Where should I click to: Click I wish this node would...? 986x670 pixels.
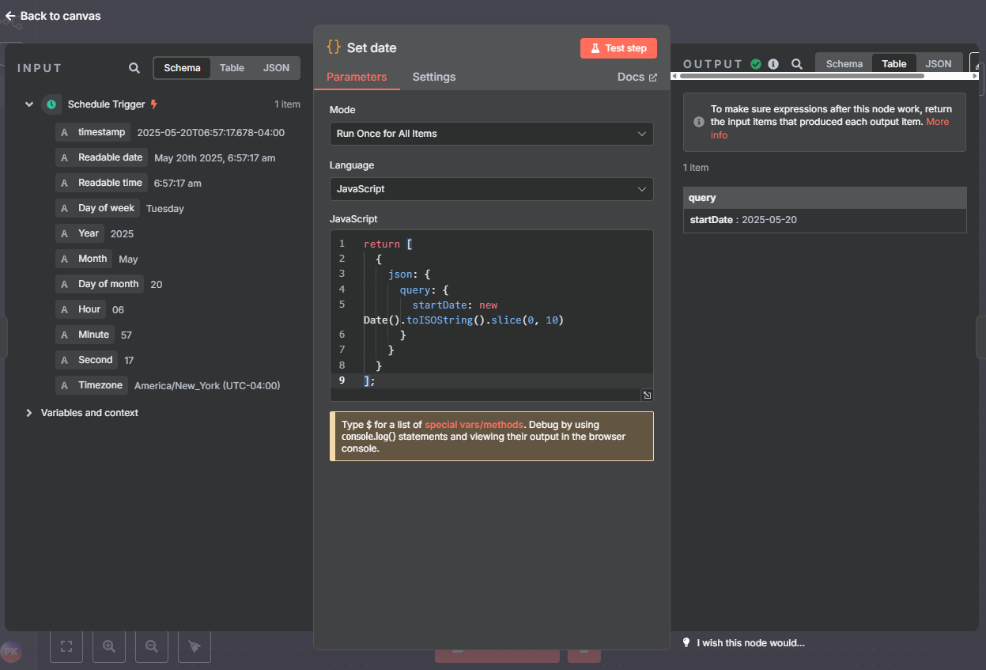pyautogui.click(x=750, y=643)
